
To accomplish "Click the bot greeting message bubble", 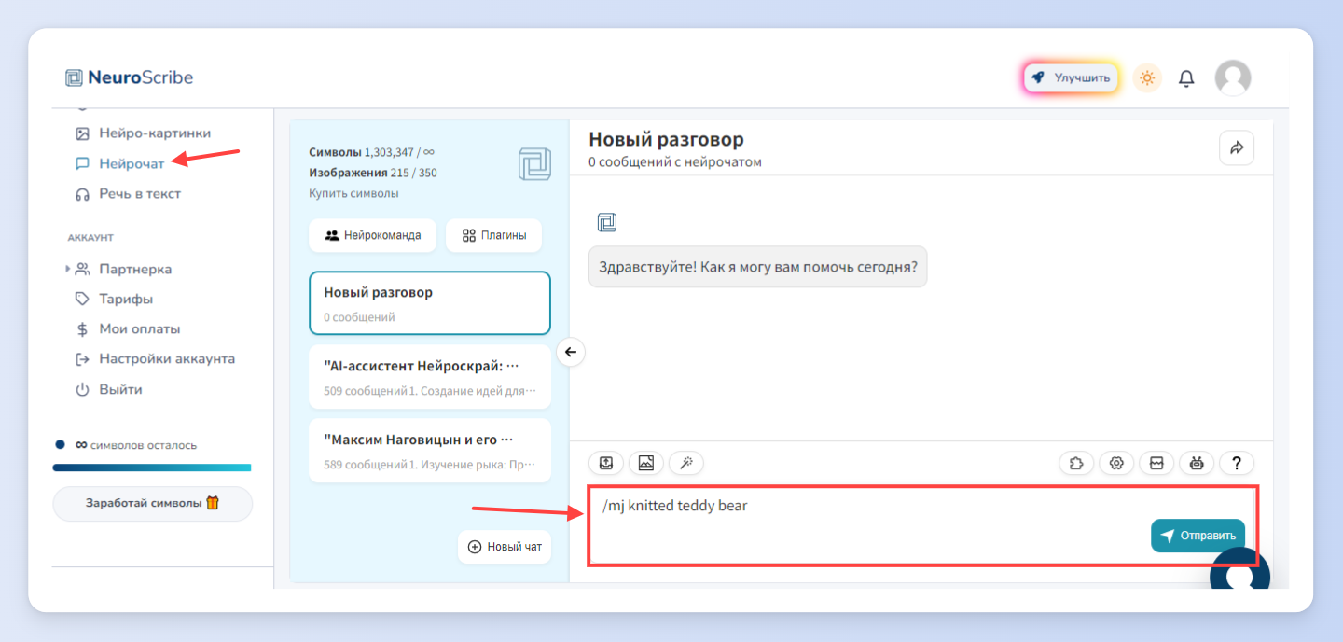I will [758, 267].
